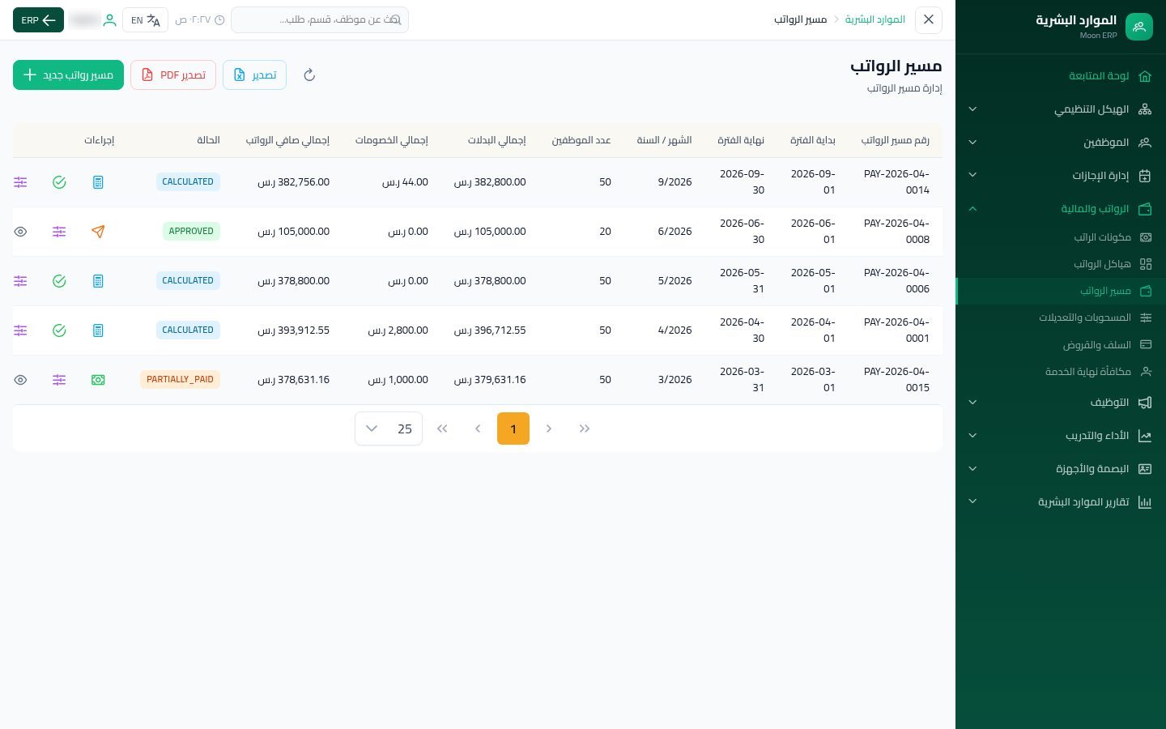Click the employee search input field

click(320, 20)
